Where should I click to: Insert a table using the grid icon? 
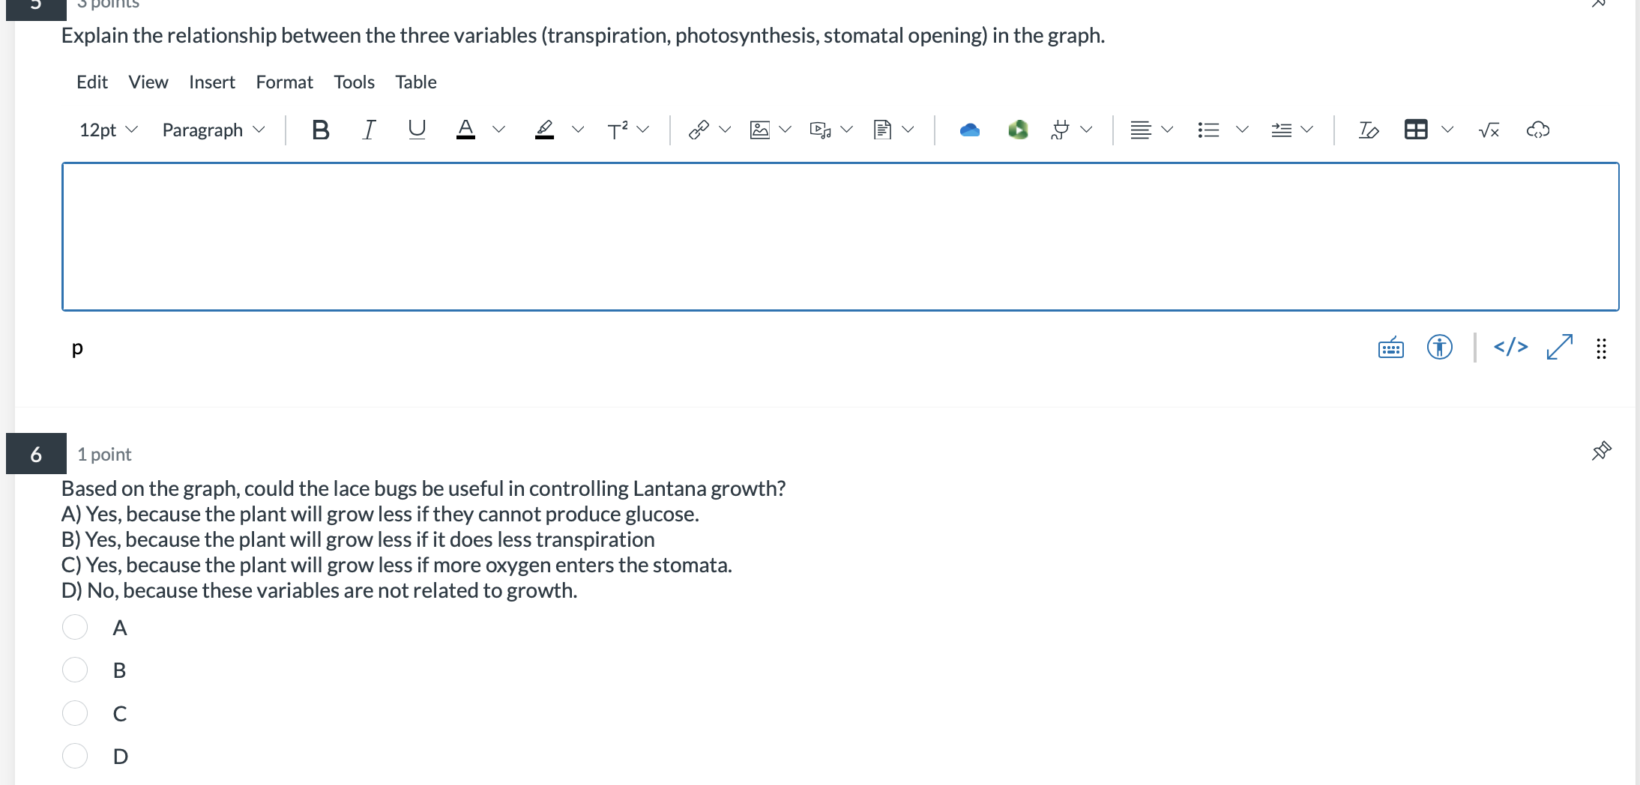pos(1416,130)
